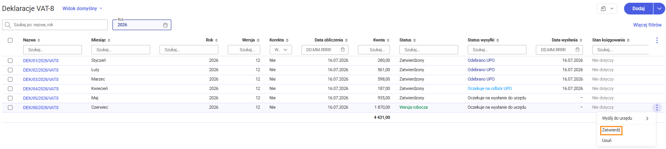Sort by the Nazwa column arrows
The height and width of the screenshot is (149, 666).
point(39,40)
